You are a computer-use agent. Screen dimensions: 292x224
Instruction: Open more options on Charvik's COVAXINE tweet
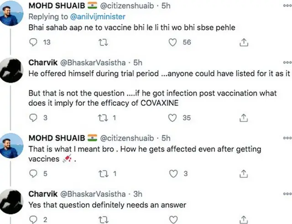click(287, 63)
